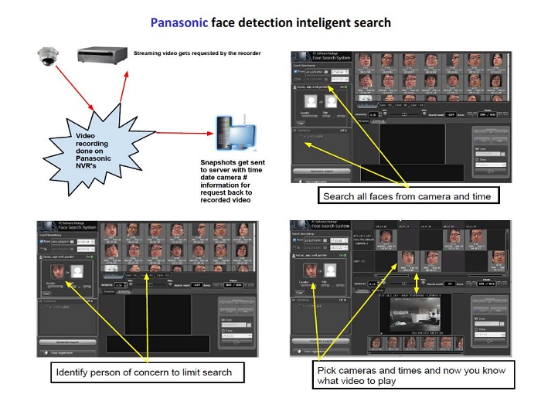Select Time radio button in top-right playback panel
Image resolution: width=541 pixels, height=418 pixels.
(477, 160)
